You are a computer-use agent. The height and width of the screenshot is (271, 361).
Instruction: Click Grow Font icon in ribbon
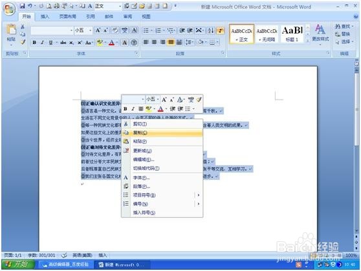[98, 30]
